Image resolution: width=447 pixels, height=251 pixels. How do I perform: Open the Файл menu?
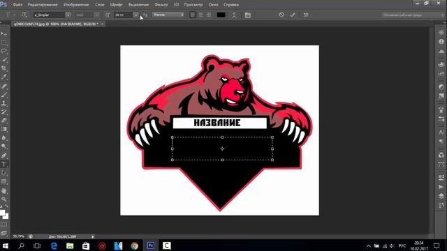click(17, 5)
